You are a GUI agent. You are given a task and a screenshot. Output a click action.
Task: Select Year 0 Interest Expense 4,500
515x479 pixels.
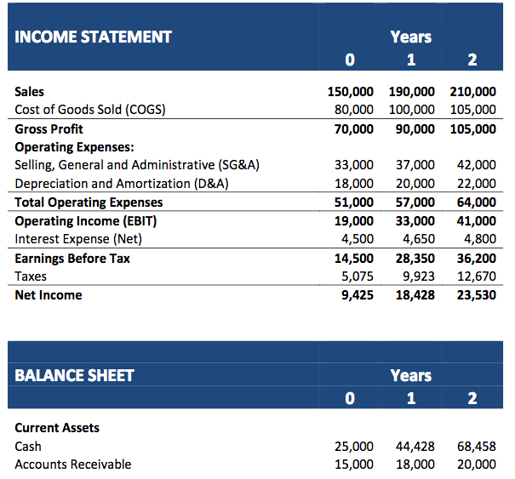click(x=358, y=239)
